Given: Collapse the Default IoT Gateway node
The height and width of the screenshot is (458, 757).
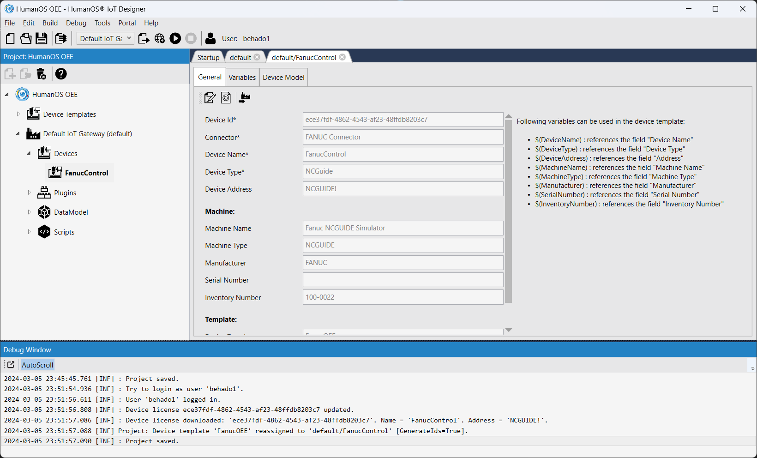Looking at the screenshot, I should click(18, 134).
